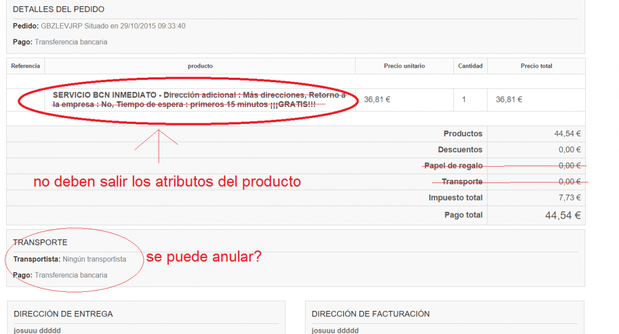619x334 pixels.
Task: Click the 'Precio total' column header
Action: (536, 66)
